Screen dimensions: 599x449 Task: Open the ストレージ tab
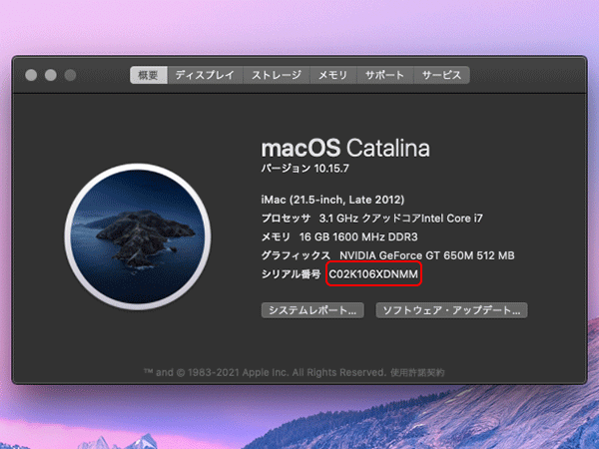pos(277,75)
